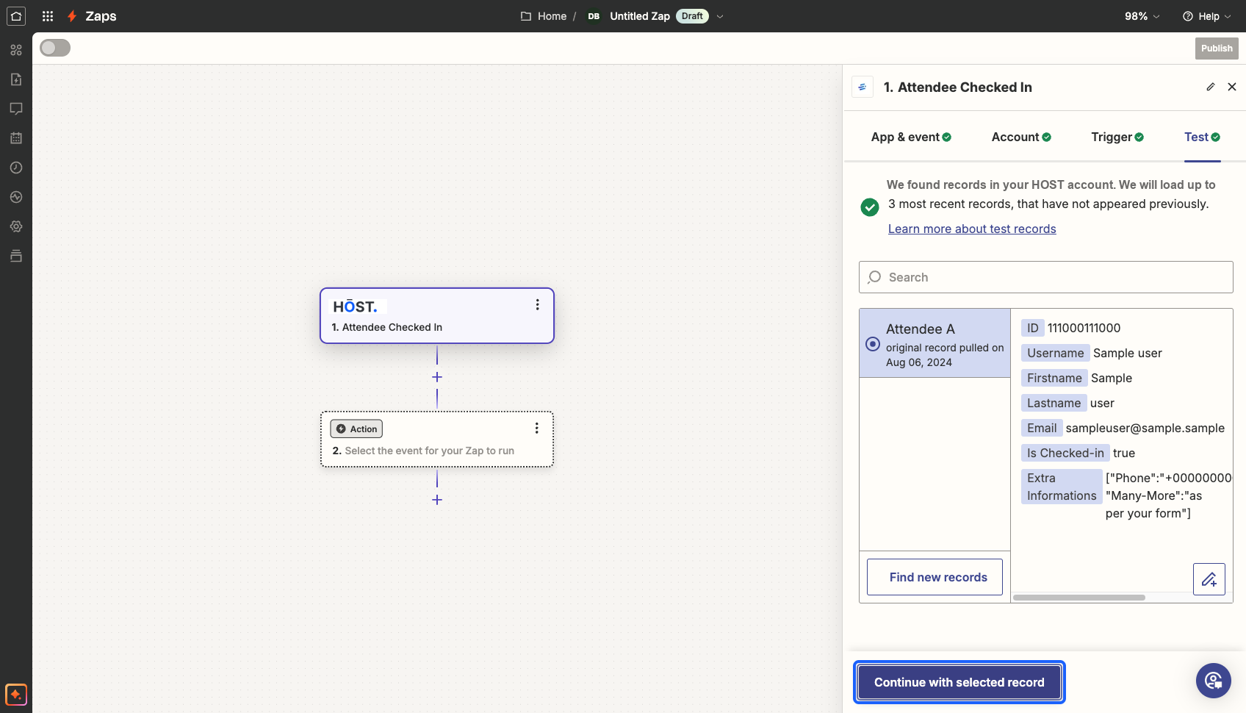Click the horizontal scrollbar under record details
Screen dimensions: 1246x713
pyautogui.click(x=1078, y=598)
